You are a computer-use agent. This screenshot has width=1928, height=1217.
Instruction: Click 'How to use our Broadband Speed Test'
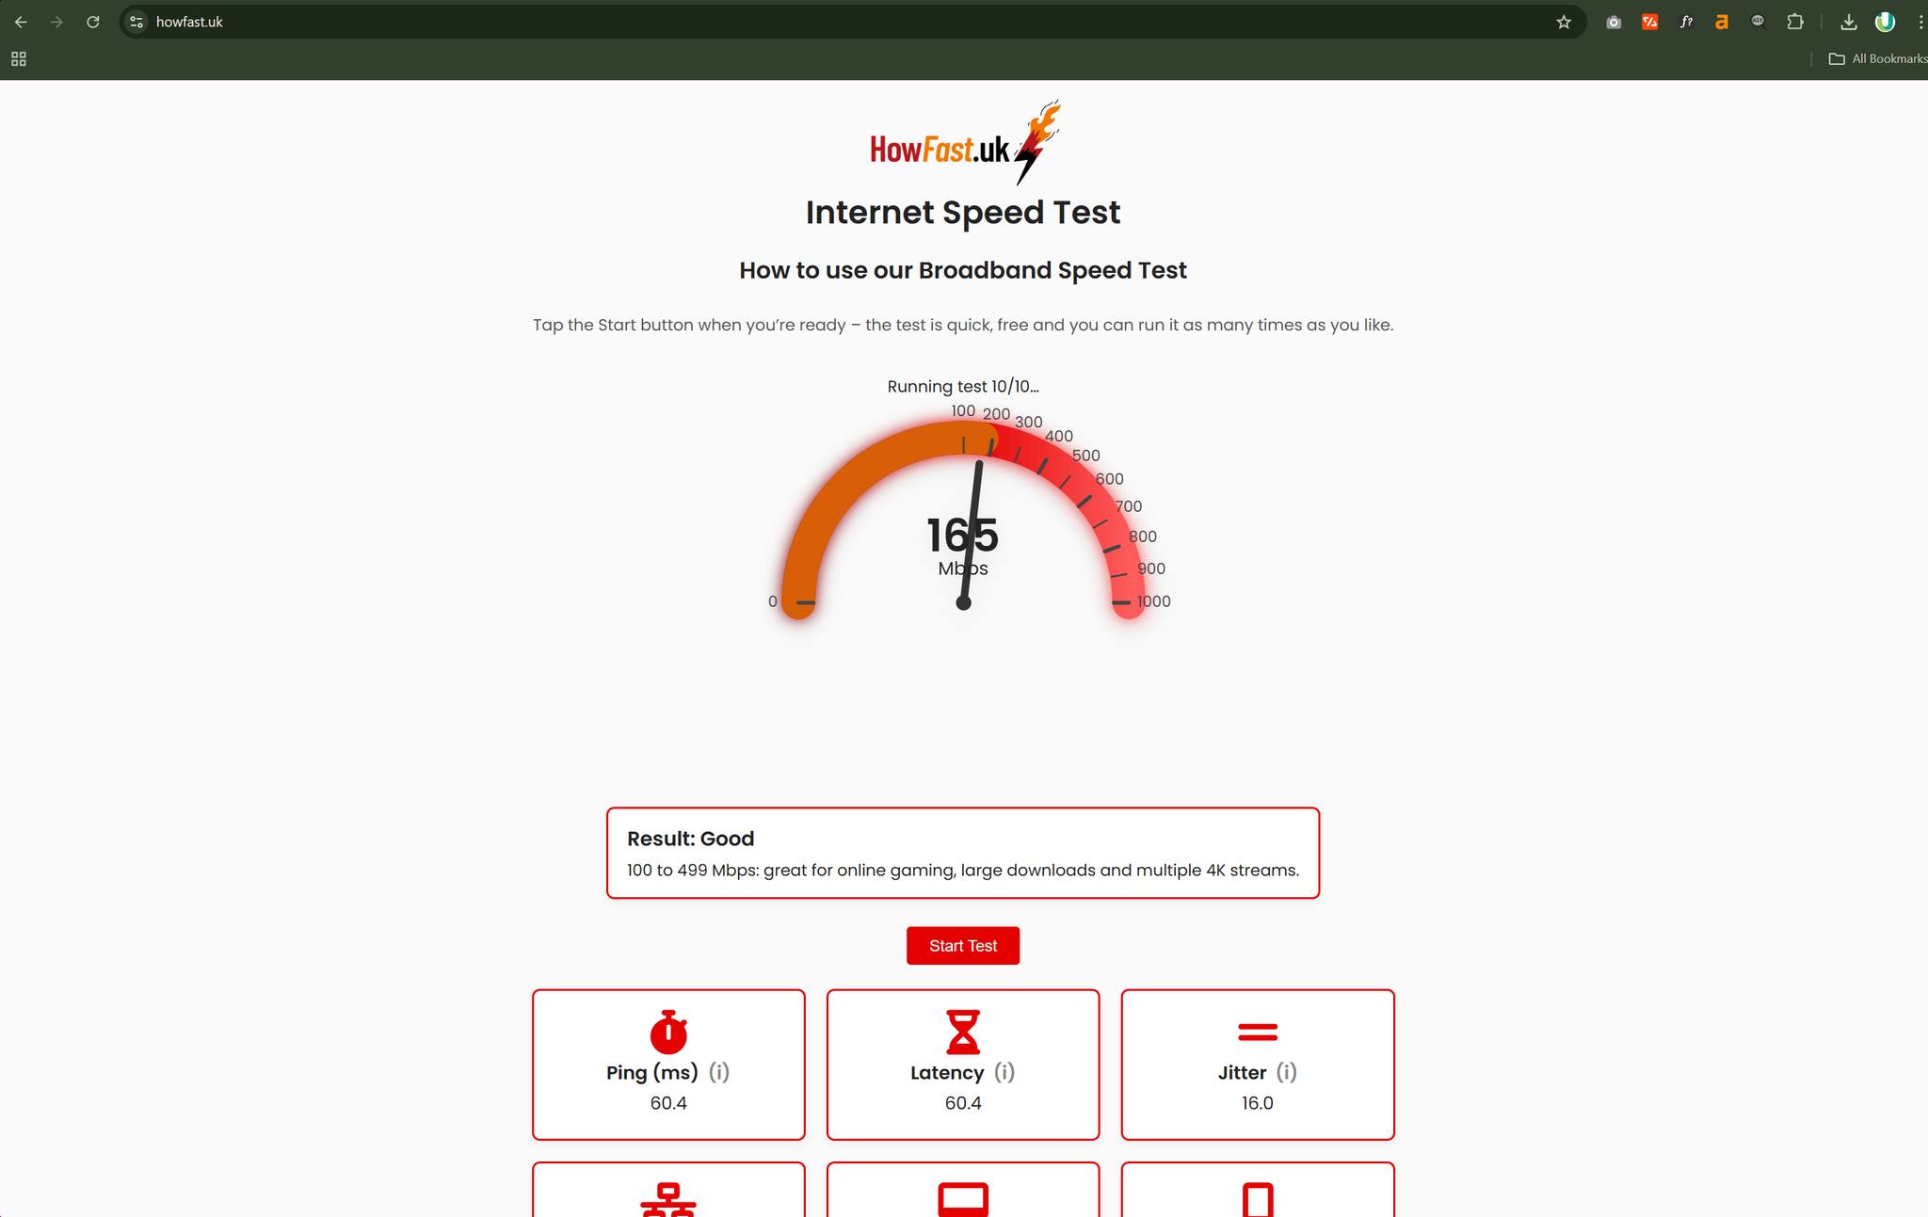point(963,271)
